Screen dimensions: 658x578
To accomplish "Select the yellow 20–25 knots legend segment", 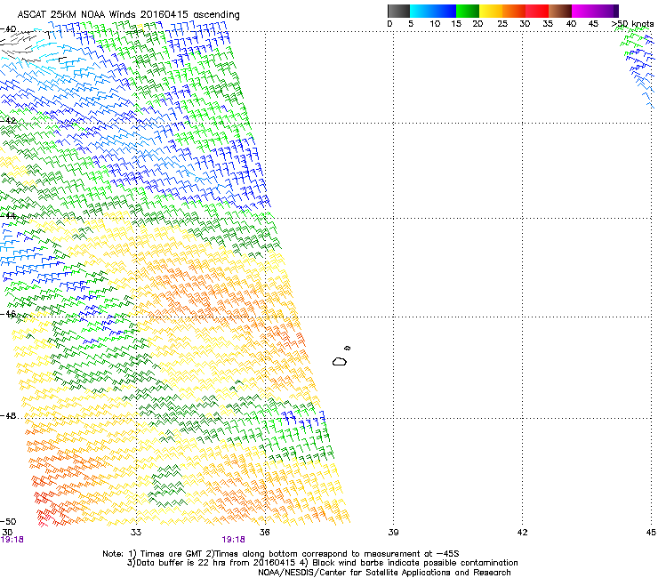I will (x=491, y=11).
